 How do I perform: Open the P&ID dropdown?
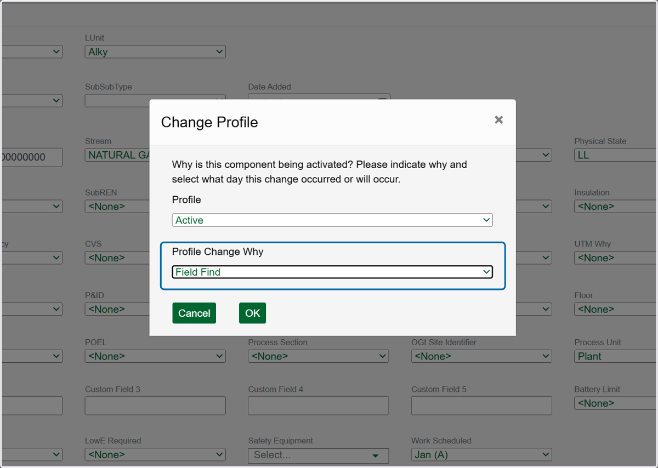click(x=117, y=309)
